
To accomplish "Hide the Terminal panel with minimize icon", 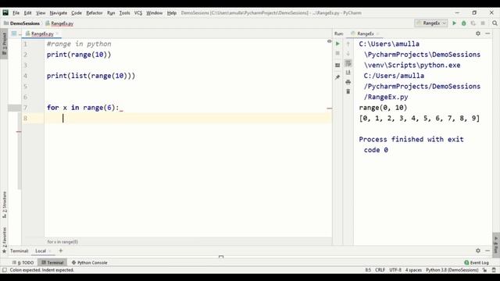I will pos(487,251).
